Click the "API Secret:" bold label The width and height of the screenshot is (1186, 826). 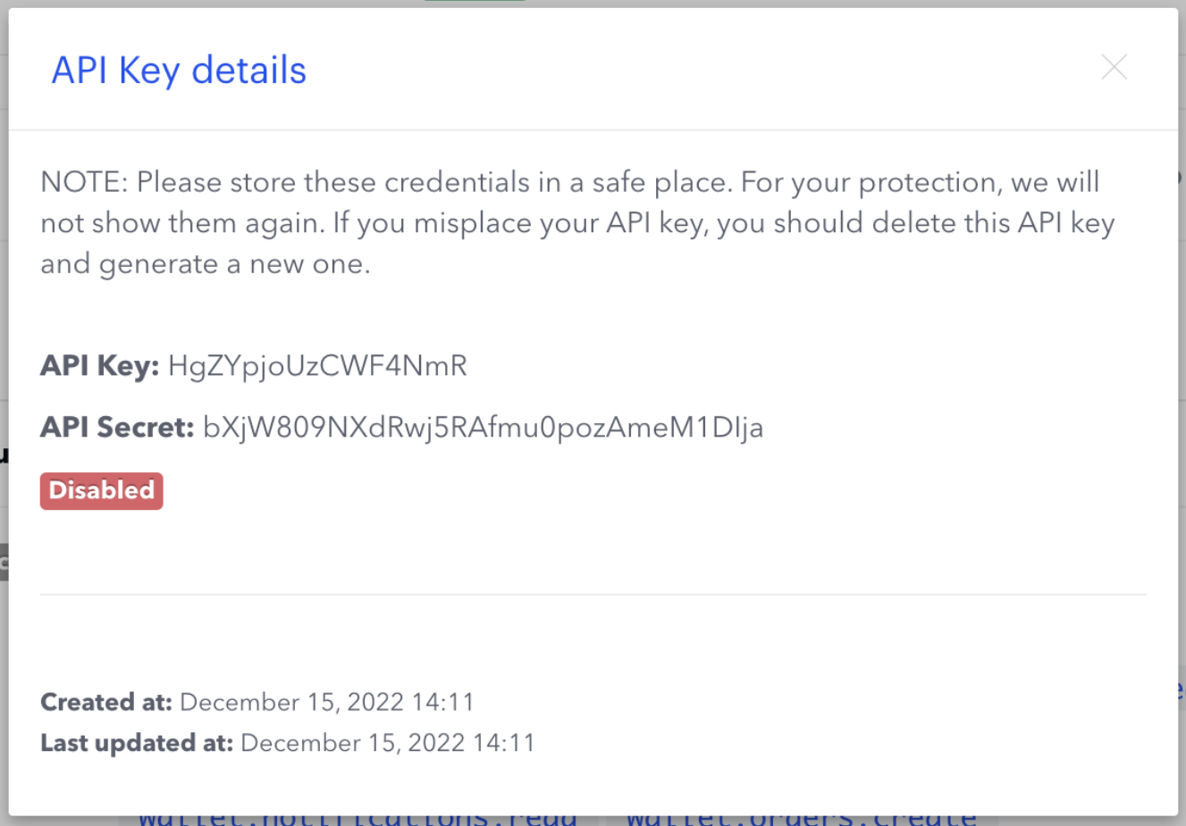coord(116,428)
